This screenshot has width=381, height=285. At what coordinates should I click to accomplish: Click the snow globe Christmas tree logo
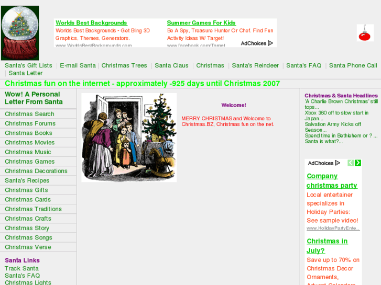coord(20,33)
